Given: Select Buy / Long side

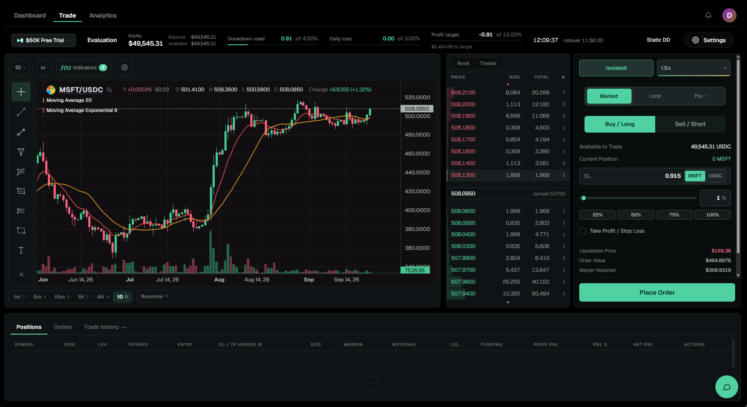Looking at the screenshot, I should tap(620, 124).
